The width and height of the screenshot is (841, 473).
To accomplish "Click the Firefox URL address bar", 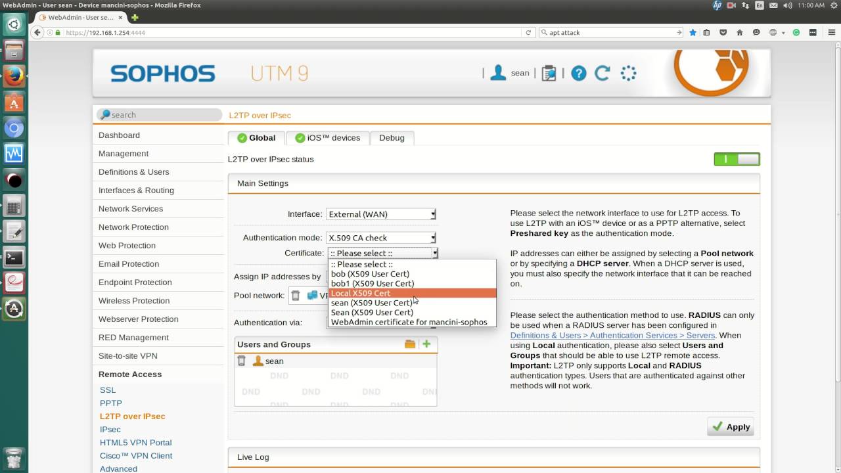I will tap(292, 32).
